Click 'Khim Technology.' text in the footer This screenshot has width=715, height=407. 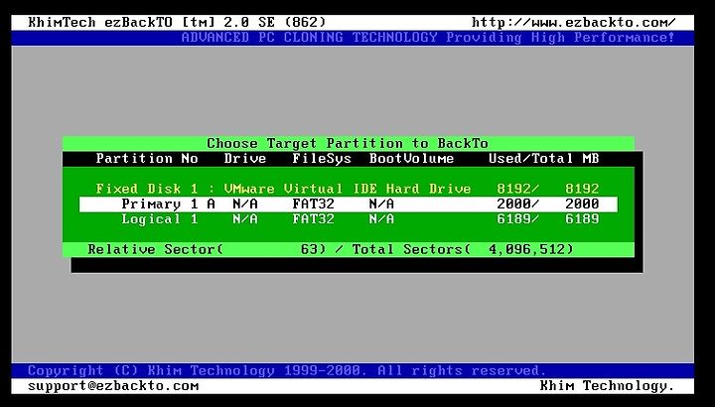tap(608, 386)
